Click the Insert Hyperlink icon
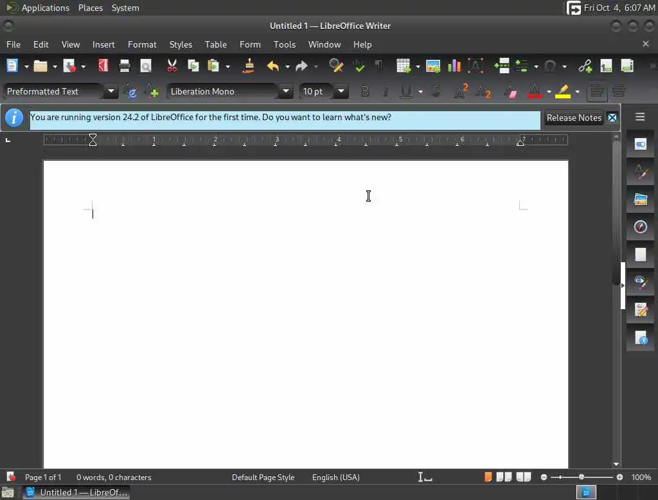The image size is (658, 500). pyautogui.click(x=585, y=66)
